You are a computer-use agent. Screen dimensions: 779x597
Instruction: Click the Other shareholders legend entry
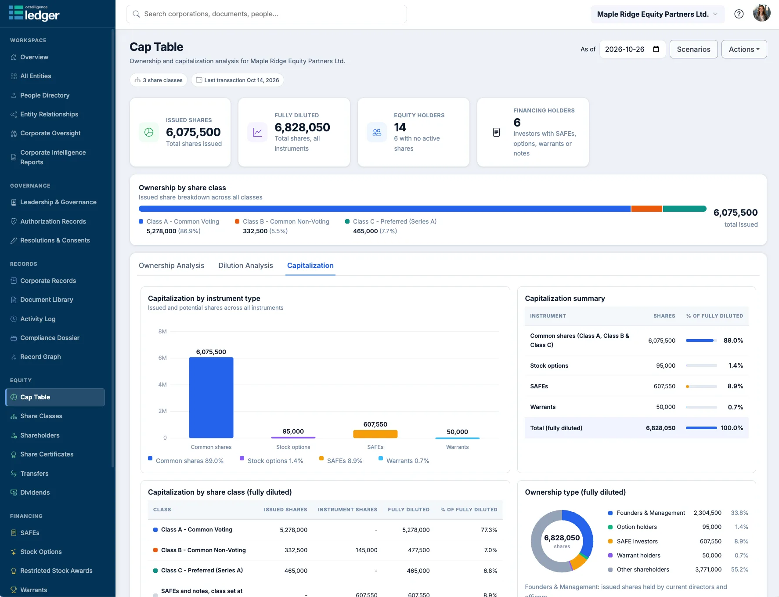pos(678,569)
